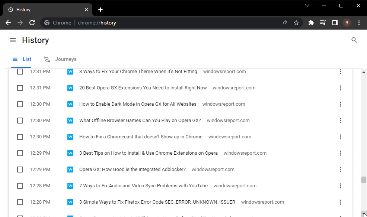
Task: Show more actions for Integrated Adblocker entry
Action: pyautogui.click(x=341, y=170)
